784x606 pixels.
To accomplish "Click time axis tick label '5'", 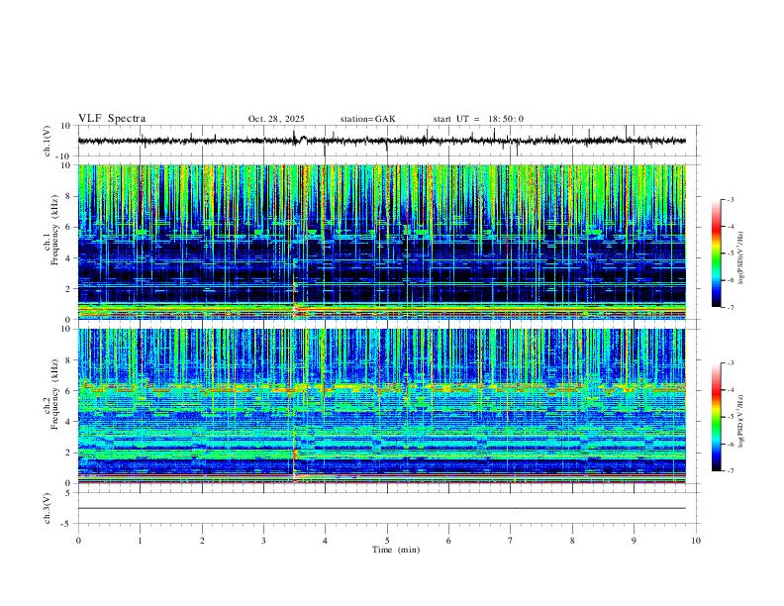I will tap(387, 541).
